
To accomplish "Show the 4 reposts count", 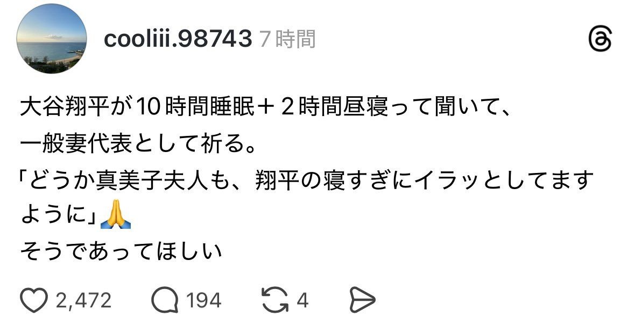I will tap(302, 301).
